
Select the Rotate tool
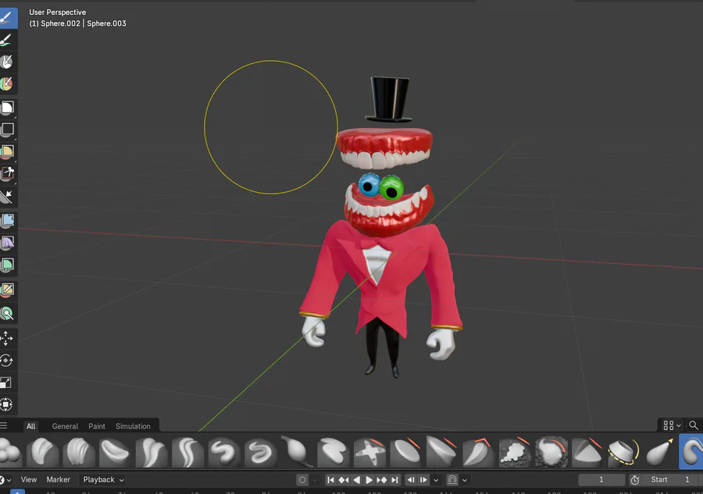tap(7, 360)
